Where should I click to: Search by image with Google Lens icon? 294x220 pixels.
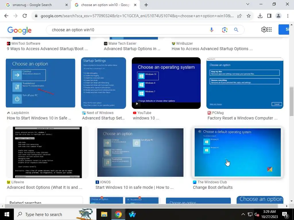(225, 30)
